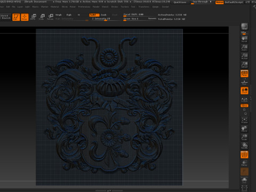Toggle the Zadd sculpt mode

point(94,15)
